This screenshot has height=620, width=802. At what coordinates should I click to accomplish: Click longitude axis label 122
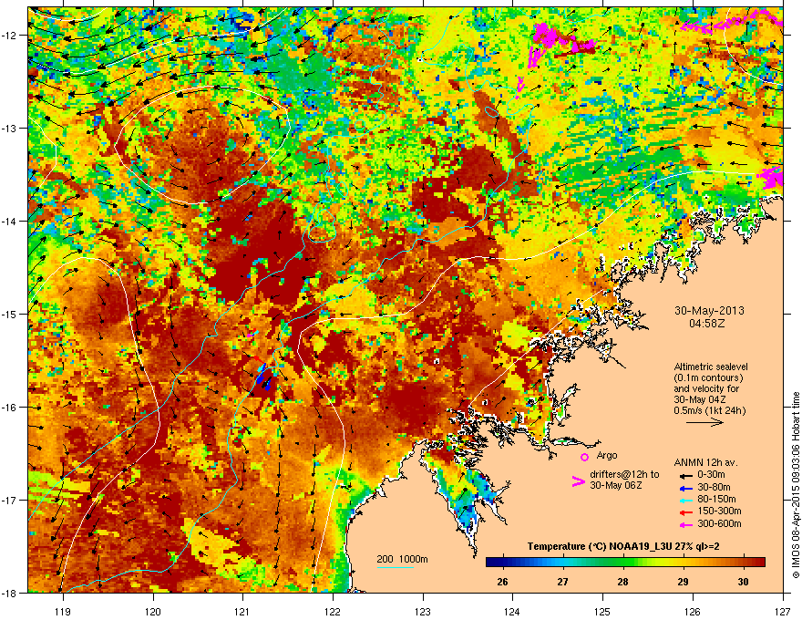tap(333, 611)
